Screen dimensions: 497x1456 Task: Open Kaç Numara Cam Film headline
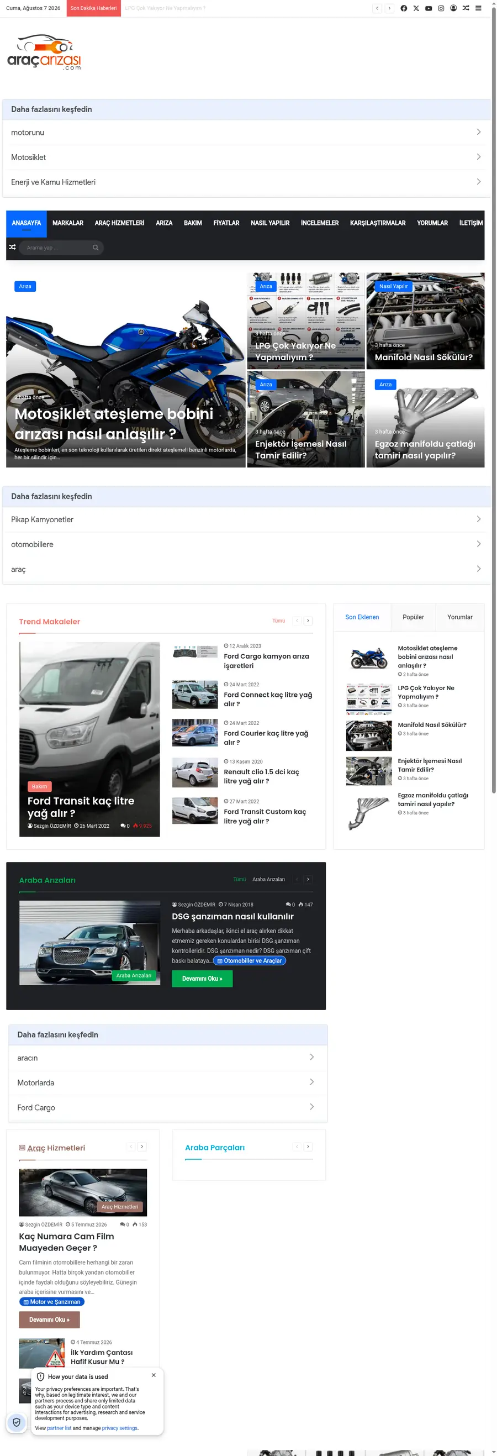pyautogui.click(x=66, y=1242)
